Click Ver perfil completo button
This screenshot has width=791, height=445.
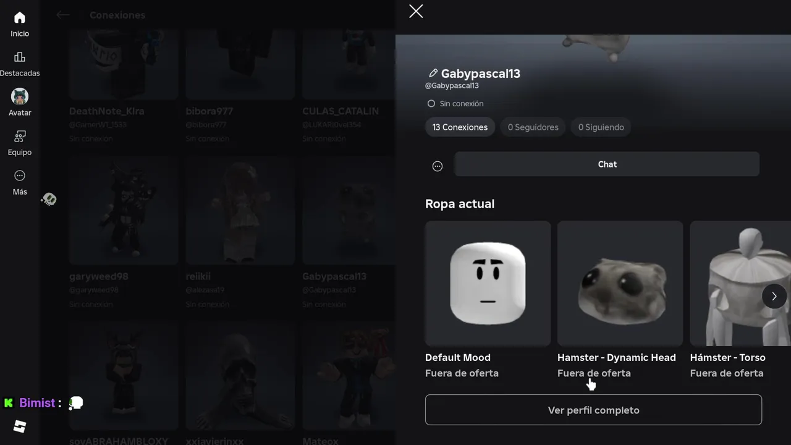click(593, 410)
